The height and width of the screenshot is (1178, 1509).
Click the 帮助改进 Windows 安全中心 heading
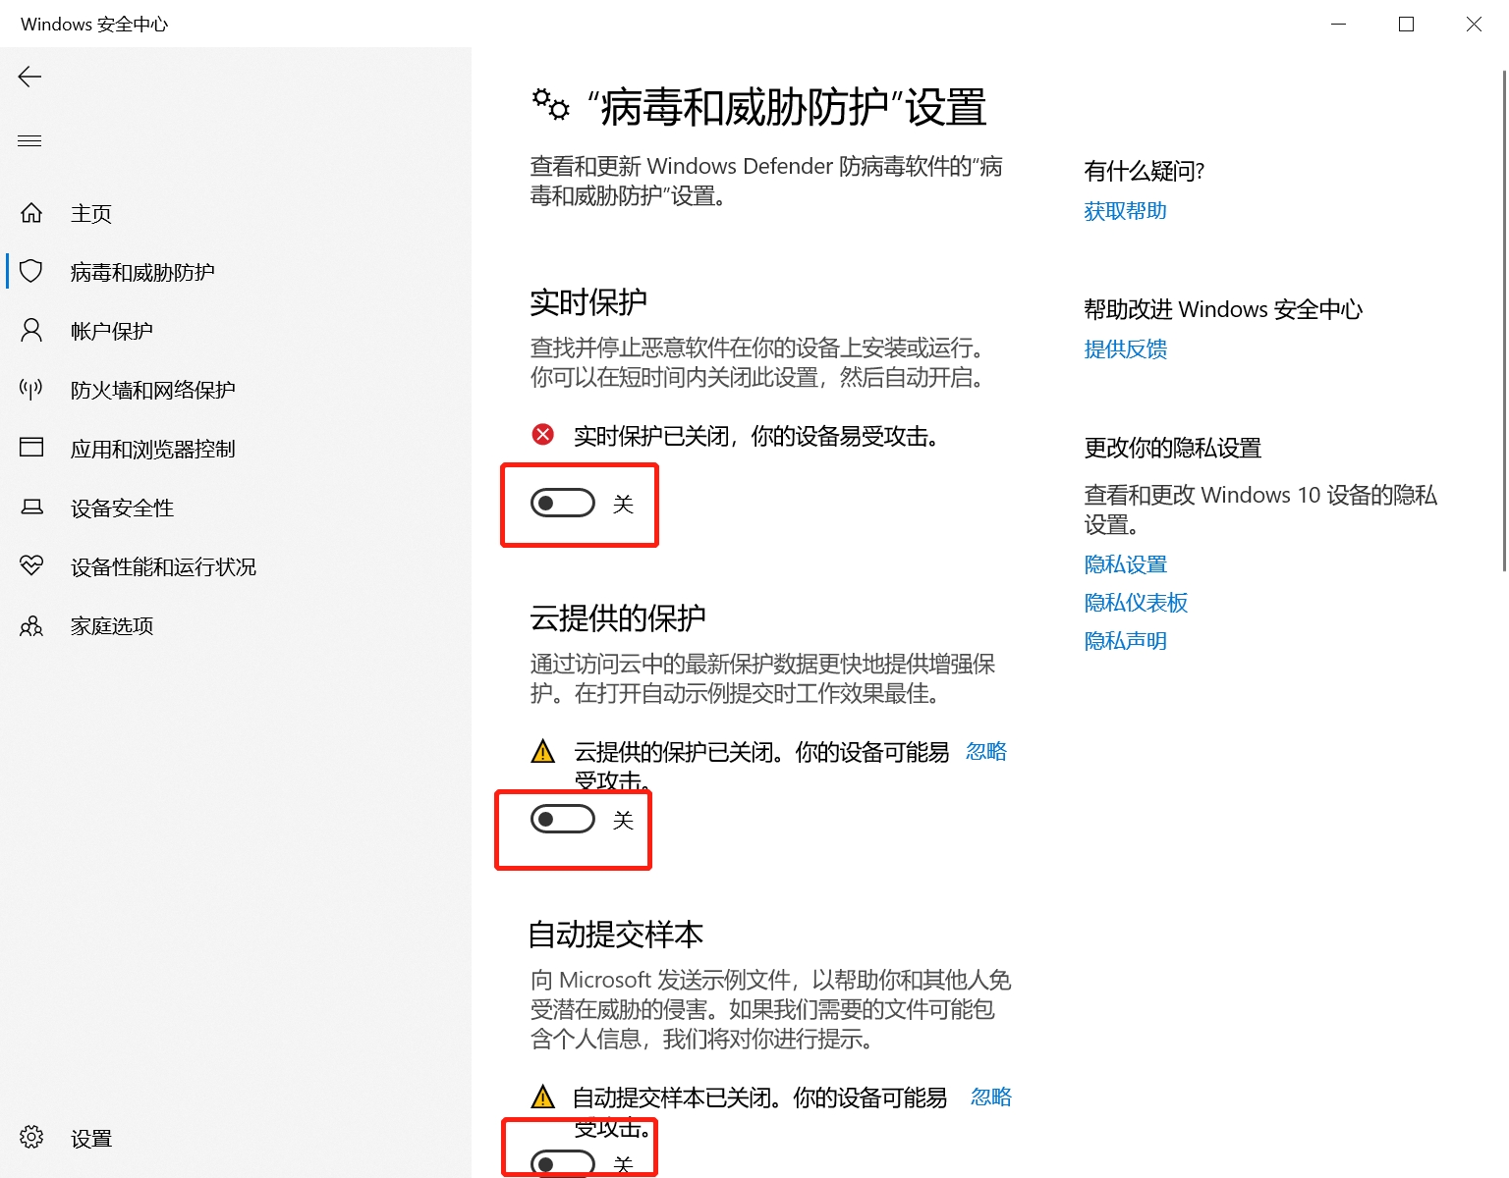point(1223,309)
